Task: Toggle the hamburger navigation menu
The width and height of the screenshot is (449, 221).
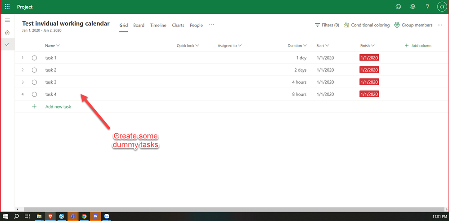Action: tap(8, 20)
